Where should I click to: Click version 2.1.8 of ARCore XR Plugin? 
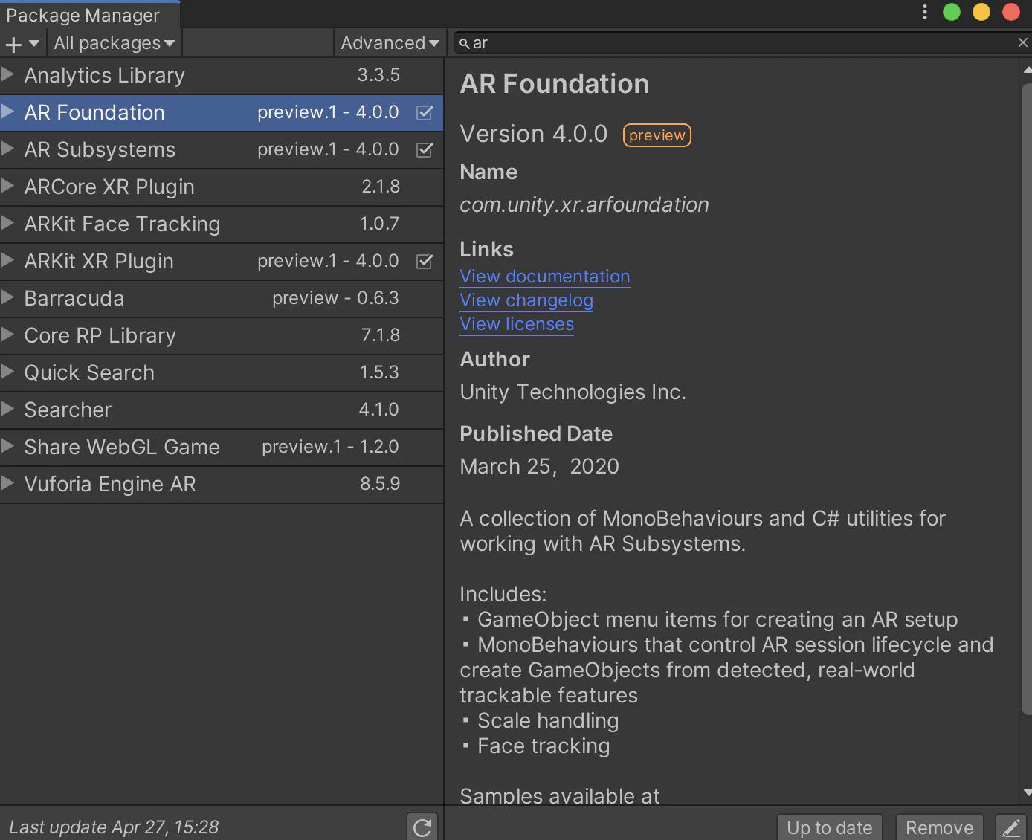coord(381,187)
